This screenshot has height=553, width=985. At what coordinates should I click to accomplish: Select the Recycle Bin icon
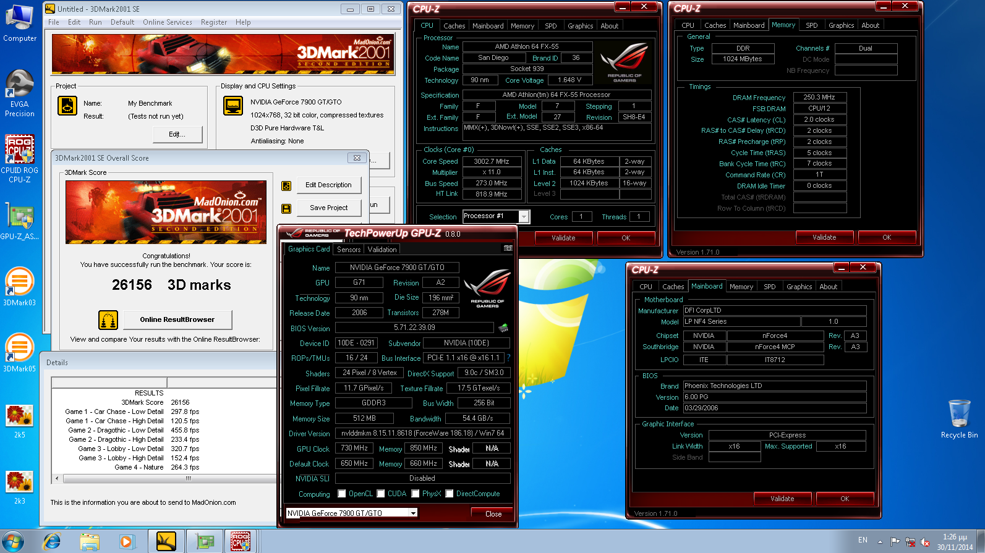(959, 418)
